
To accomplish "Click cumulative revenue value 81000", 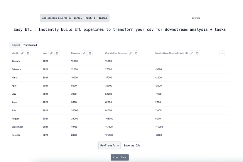I will (x=109, y=110).
